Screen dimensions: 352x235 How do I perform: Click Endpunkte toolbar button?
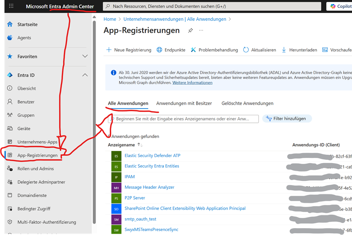pos(171,50)
